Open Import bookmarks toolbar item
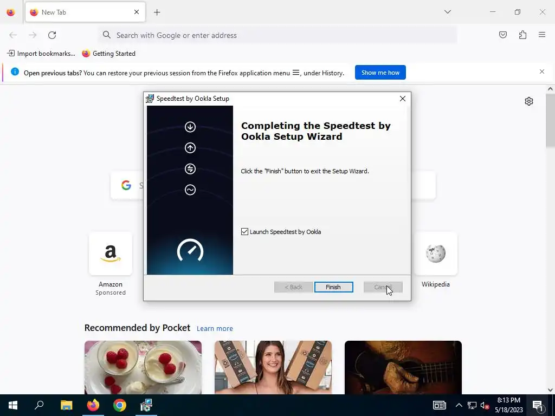 click(41, 54)
